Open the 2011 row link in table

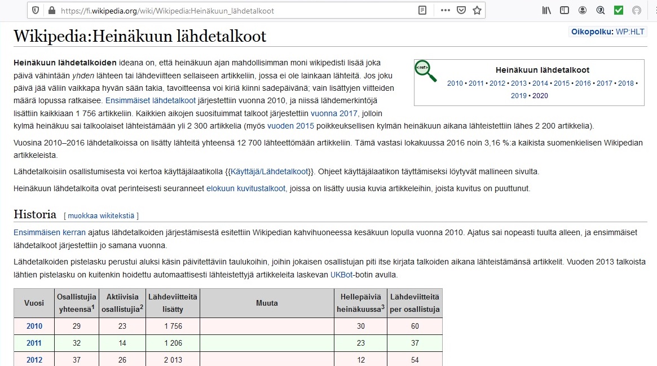pyautogui.click(x=34, y=343)
